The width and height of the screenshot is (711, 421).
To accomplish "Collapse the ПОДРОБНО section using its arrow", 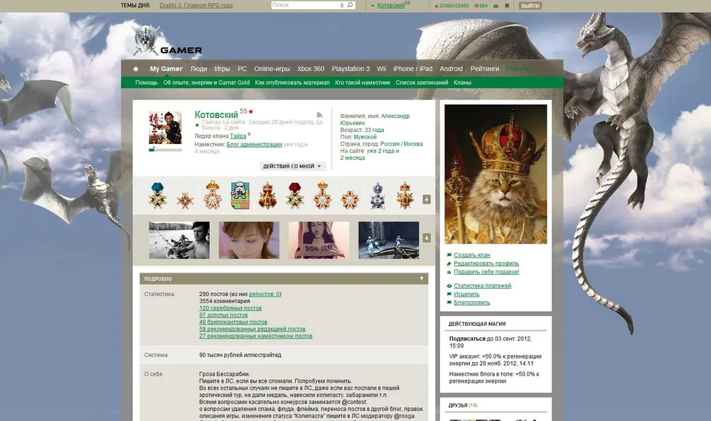I will point(422,279).
